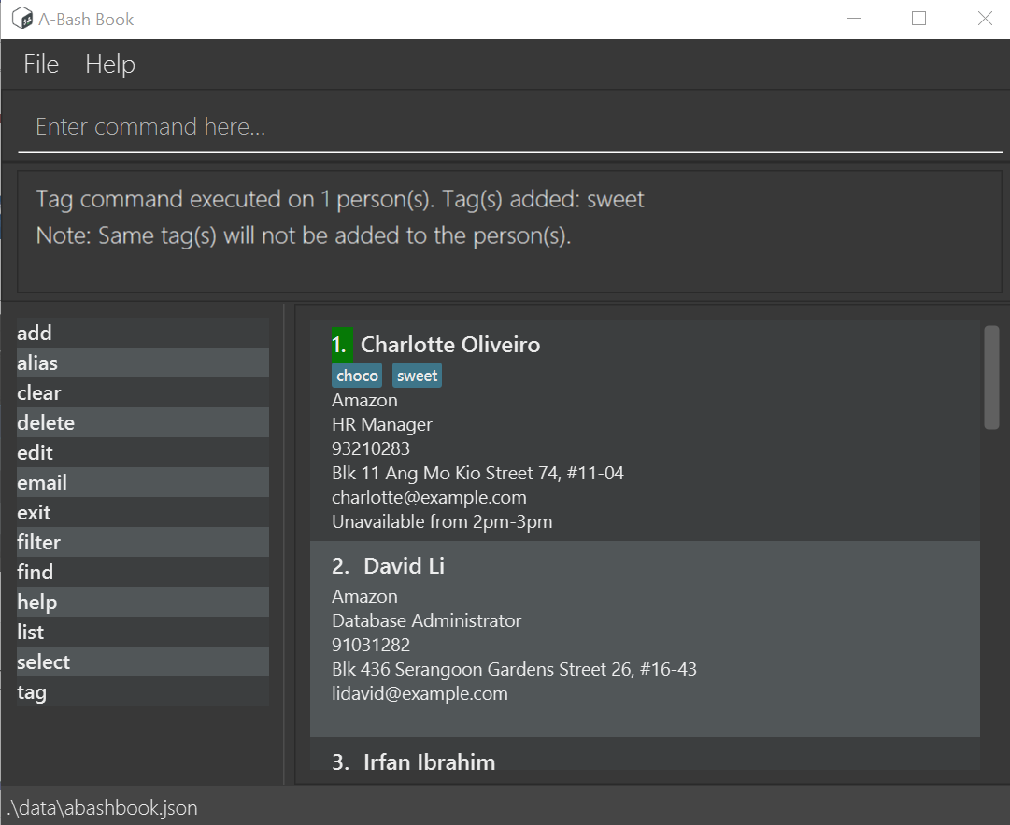Select the alias command in the list
1010x825 pixels.
tap(142, 363)
